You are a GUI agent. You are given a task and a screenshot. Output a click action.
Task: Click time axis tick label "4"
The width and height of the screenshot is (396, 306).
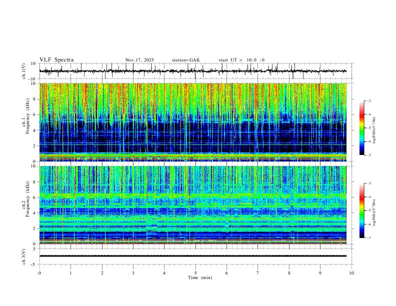click(x=164, y=273)
